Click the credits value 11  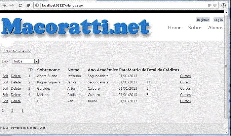(148, 82)
